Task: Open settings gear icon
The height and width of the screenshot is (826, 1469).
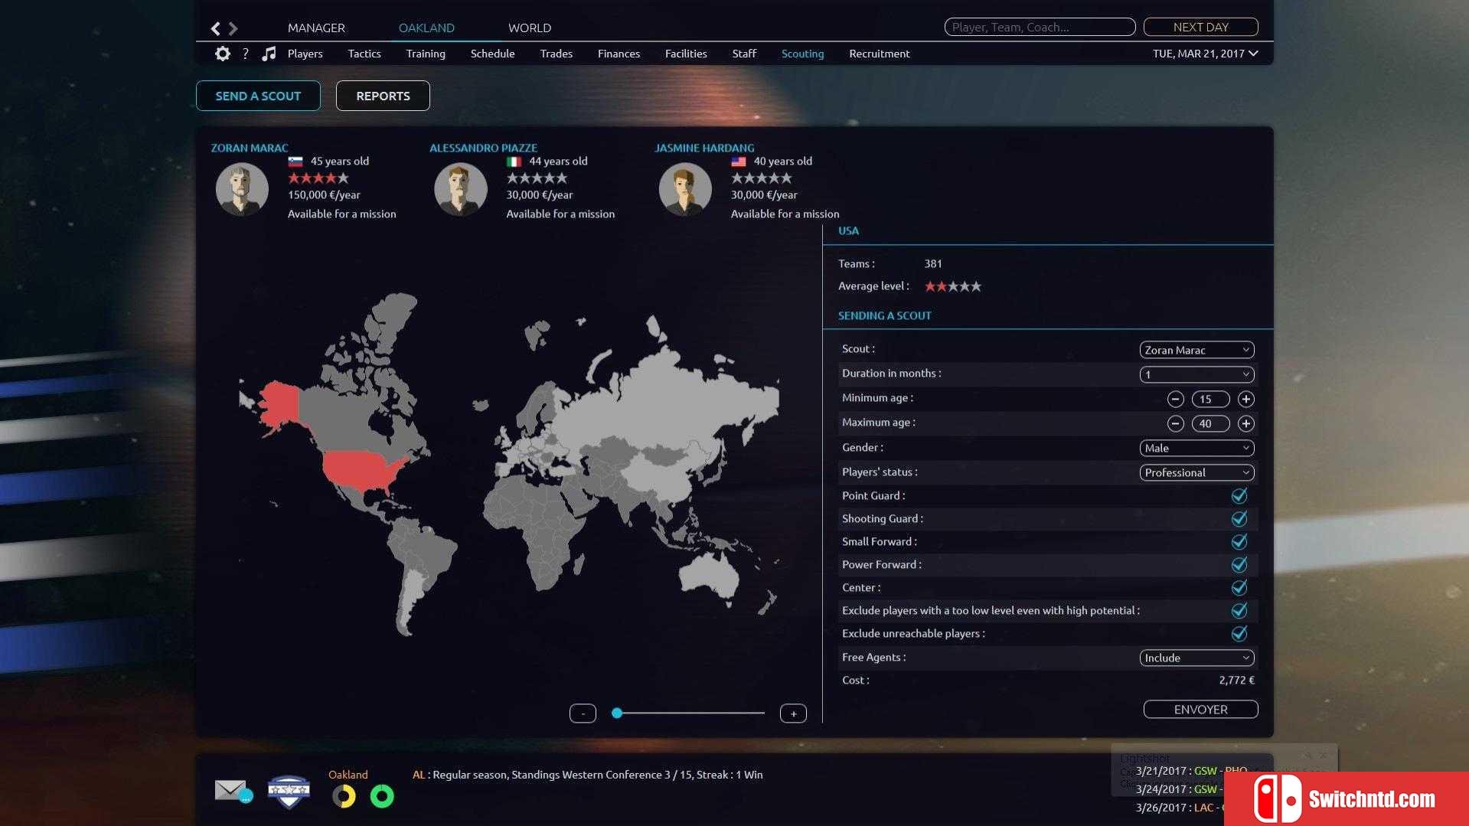Action: (x=222, y=54)
